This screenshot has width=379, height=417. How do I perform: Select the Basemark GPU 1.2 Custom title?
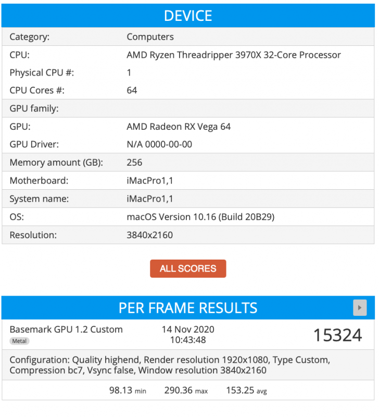[x=66, y=329]
